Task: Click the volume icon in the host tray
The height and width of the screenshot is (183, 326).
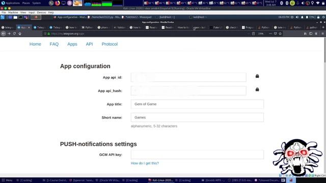Action: 303,3
